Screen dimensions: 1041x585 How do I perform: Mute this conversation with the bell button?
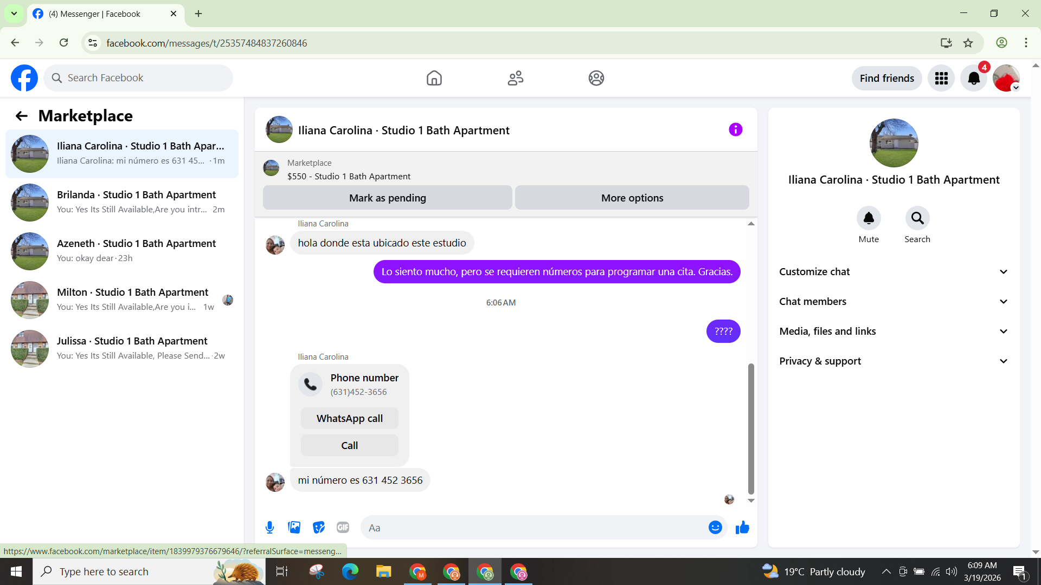point(869,218)
